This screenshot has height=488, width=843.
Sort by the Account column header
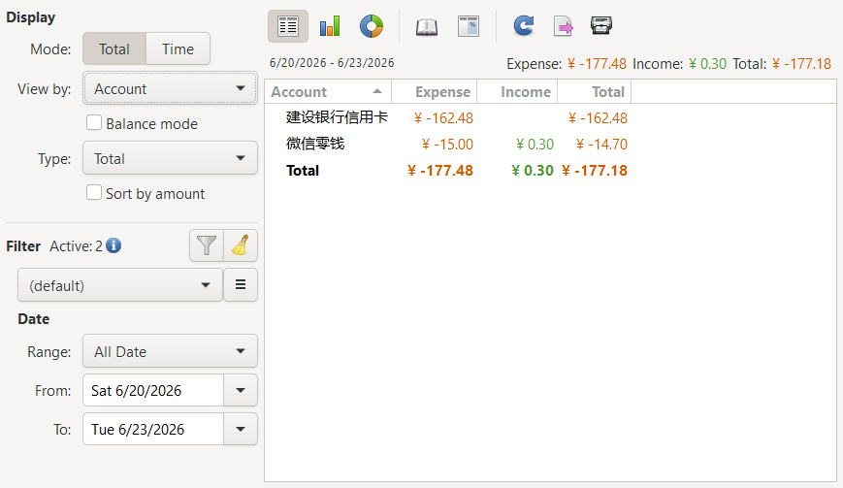click(328, 92)
